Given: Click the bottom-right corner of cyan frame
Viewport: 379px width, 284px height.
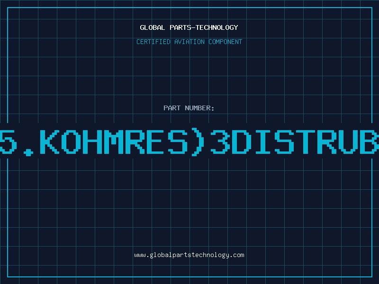Looking at the screenshot, I should click(x=372, y=277).
